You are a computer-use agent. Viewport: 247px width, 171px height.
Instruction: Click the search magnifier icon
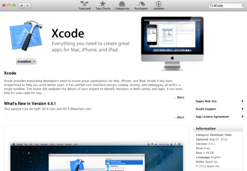click(211, 6)
